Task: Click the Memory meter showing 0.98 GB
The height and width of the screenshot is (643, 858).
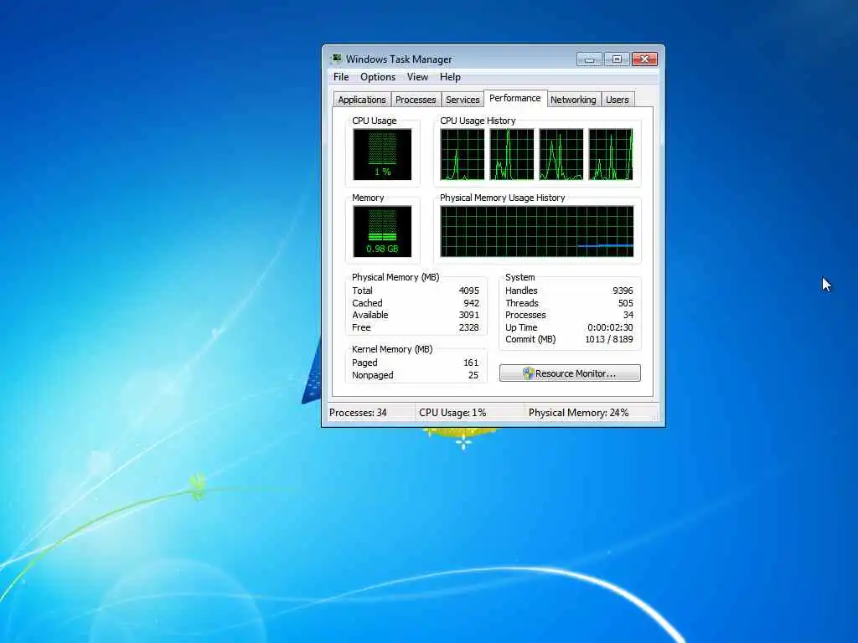Action: (382, 231)
